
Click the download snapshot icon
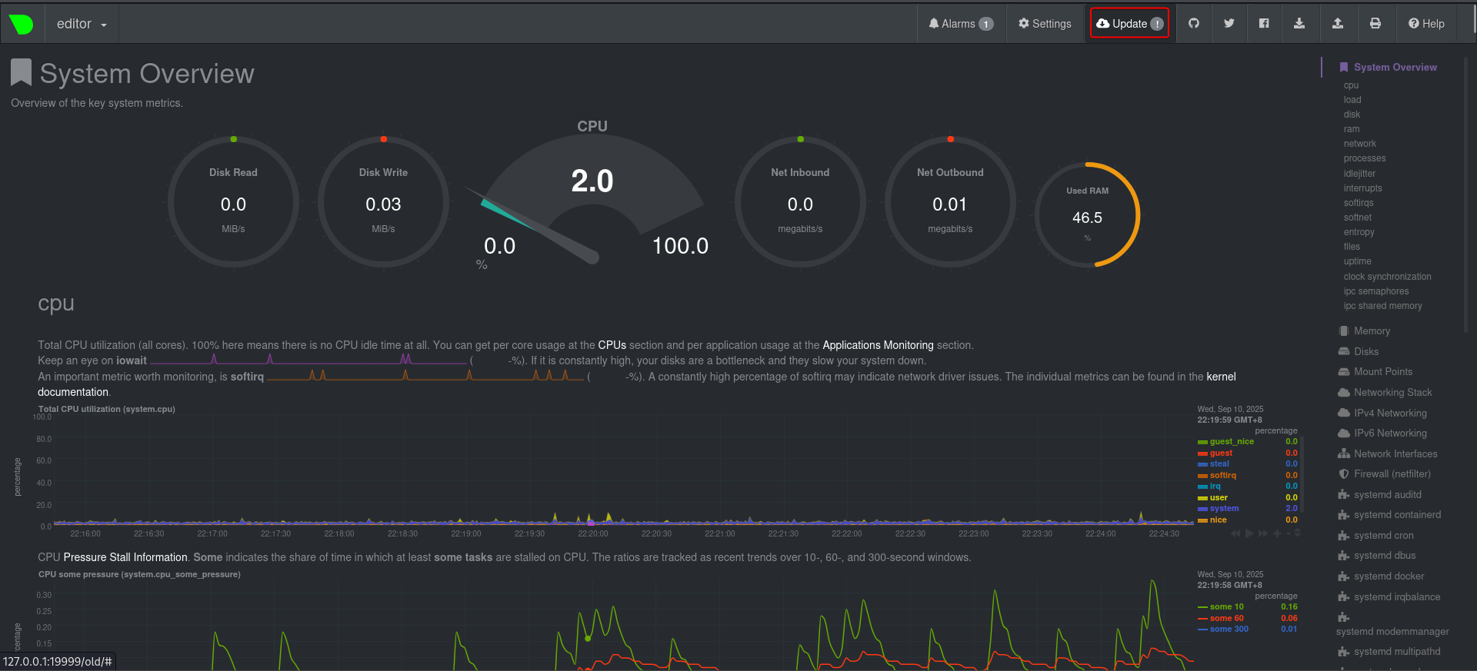click(x=1299, y=23)
